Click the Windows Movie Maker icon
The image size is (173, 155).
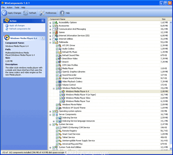(60, 105)
